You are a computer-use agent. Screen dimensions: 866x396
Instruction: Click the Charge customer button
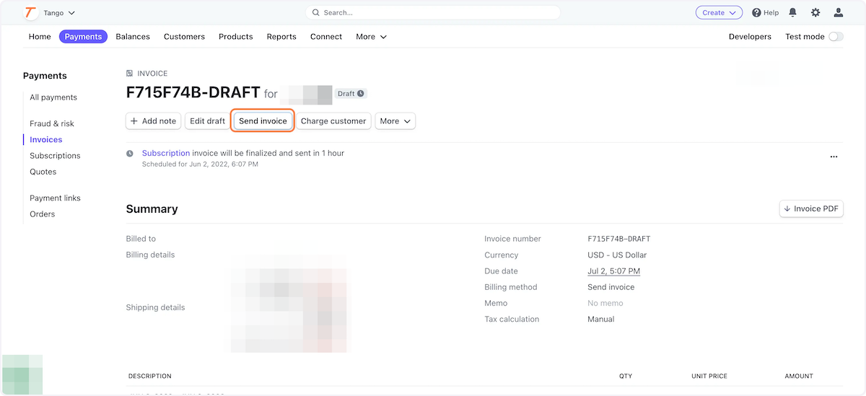tap(333, 121)
